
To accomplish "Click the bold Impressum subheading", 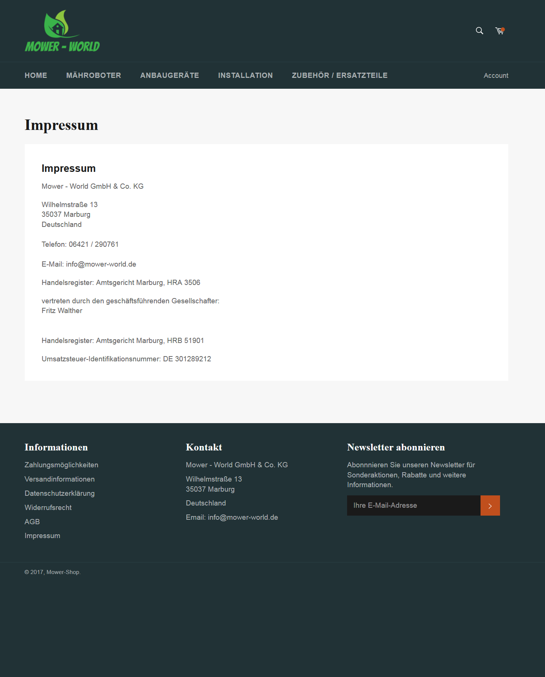I will (69, 169).
